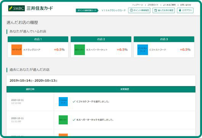Click the Aドラッグストア store name
This screenshot has height=138, width=202.
pyautogui.click(x=32, y=50)
